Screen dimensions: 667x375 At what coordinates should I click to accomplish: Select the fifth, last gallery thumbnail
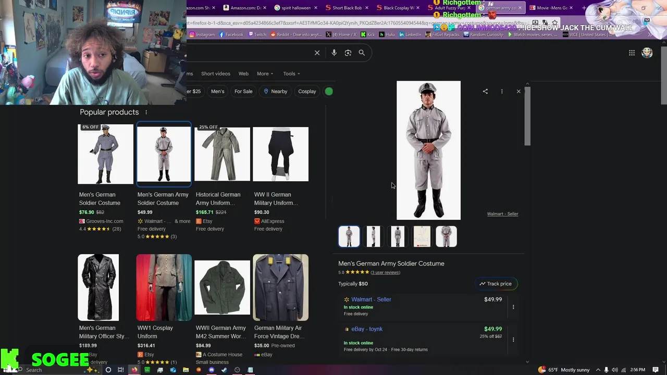coord(447,236)
